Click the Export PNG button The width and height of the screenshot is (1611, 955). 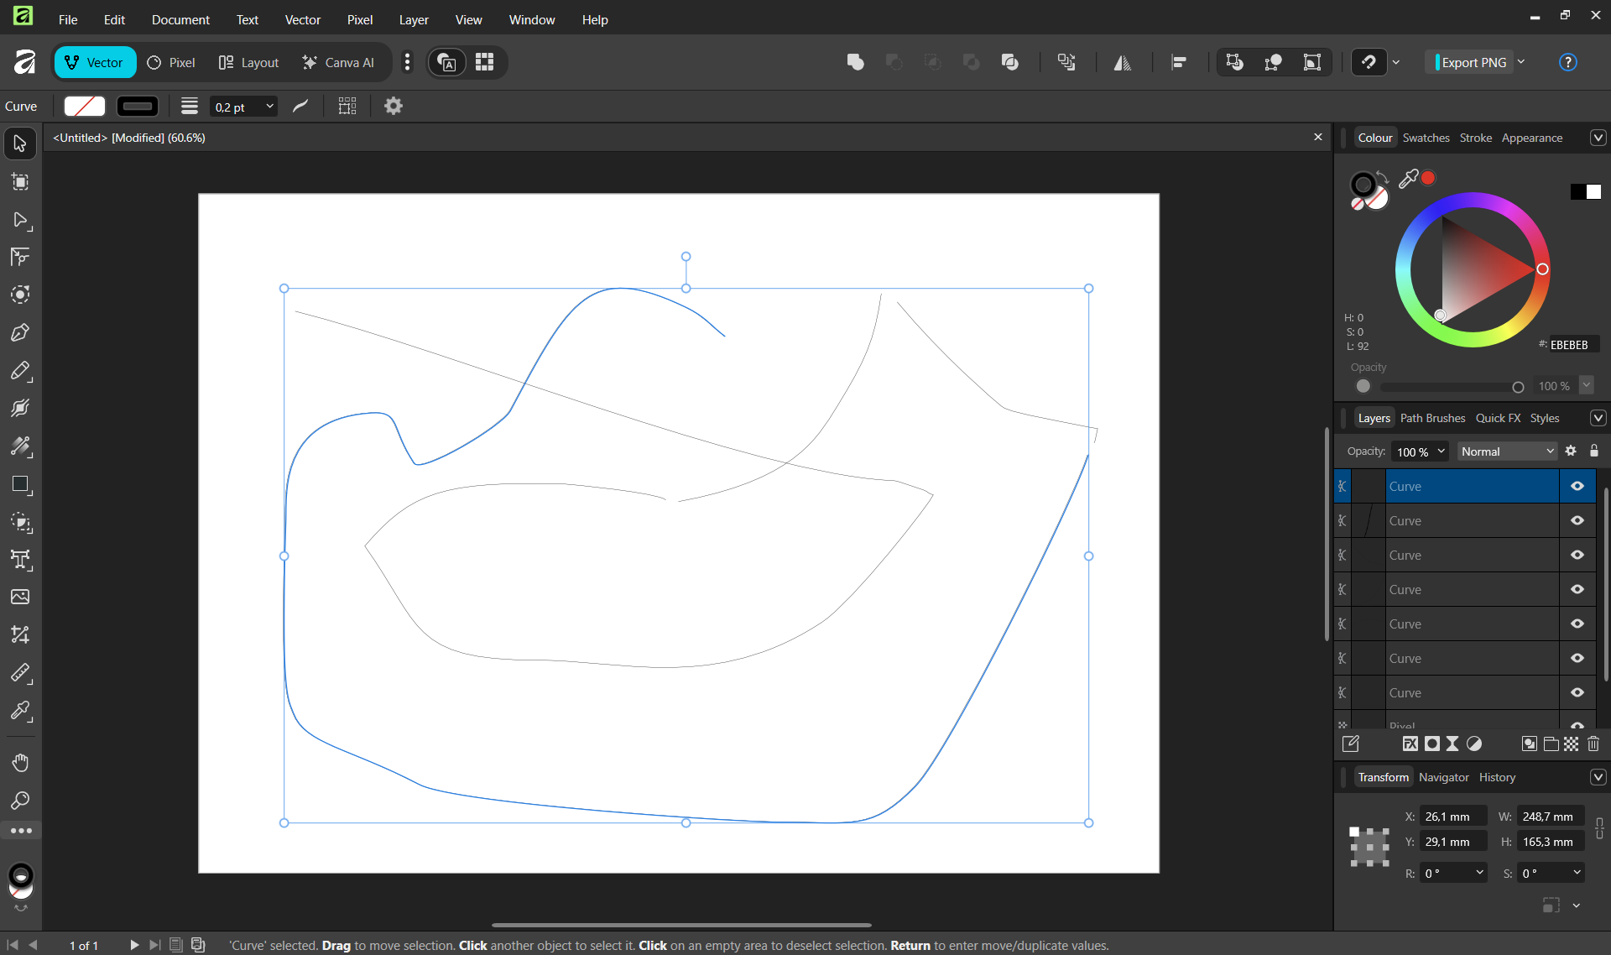point(1473,62)
